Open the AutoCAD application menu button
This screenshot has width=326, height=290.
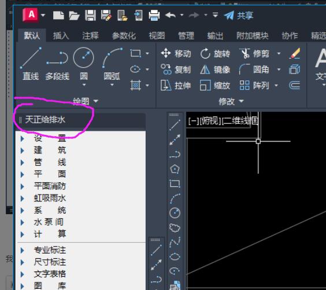[x=31, y=15]
